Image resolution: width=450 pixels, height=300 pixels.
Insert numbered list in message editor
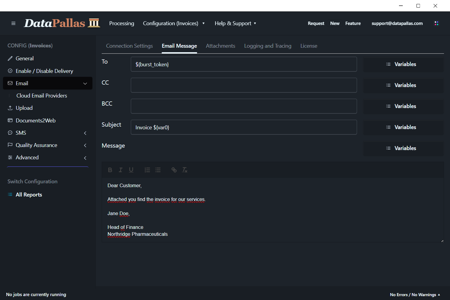tap(147, 170)
